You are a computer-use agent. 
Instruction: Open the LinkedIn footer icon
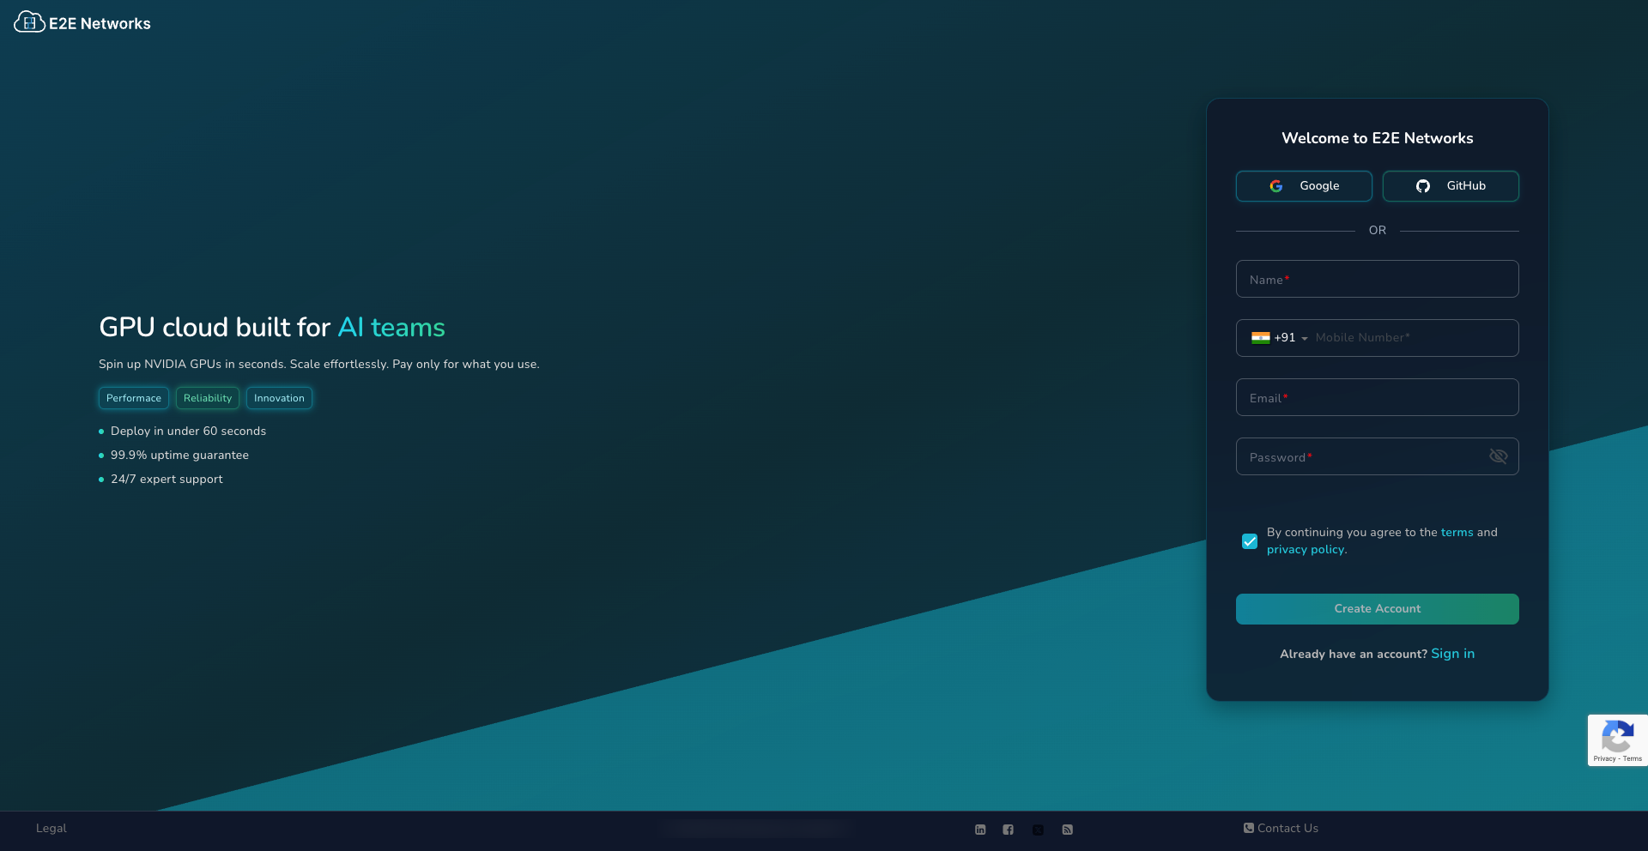pos(980,830)
